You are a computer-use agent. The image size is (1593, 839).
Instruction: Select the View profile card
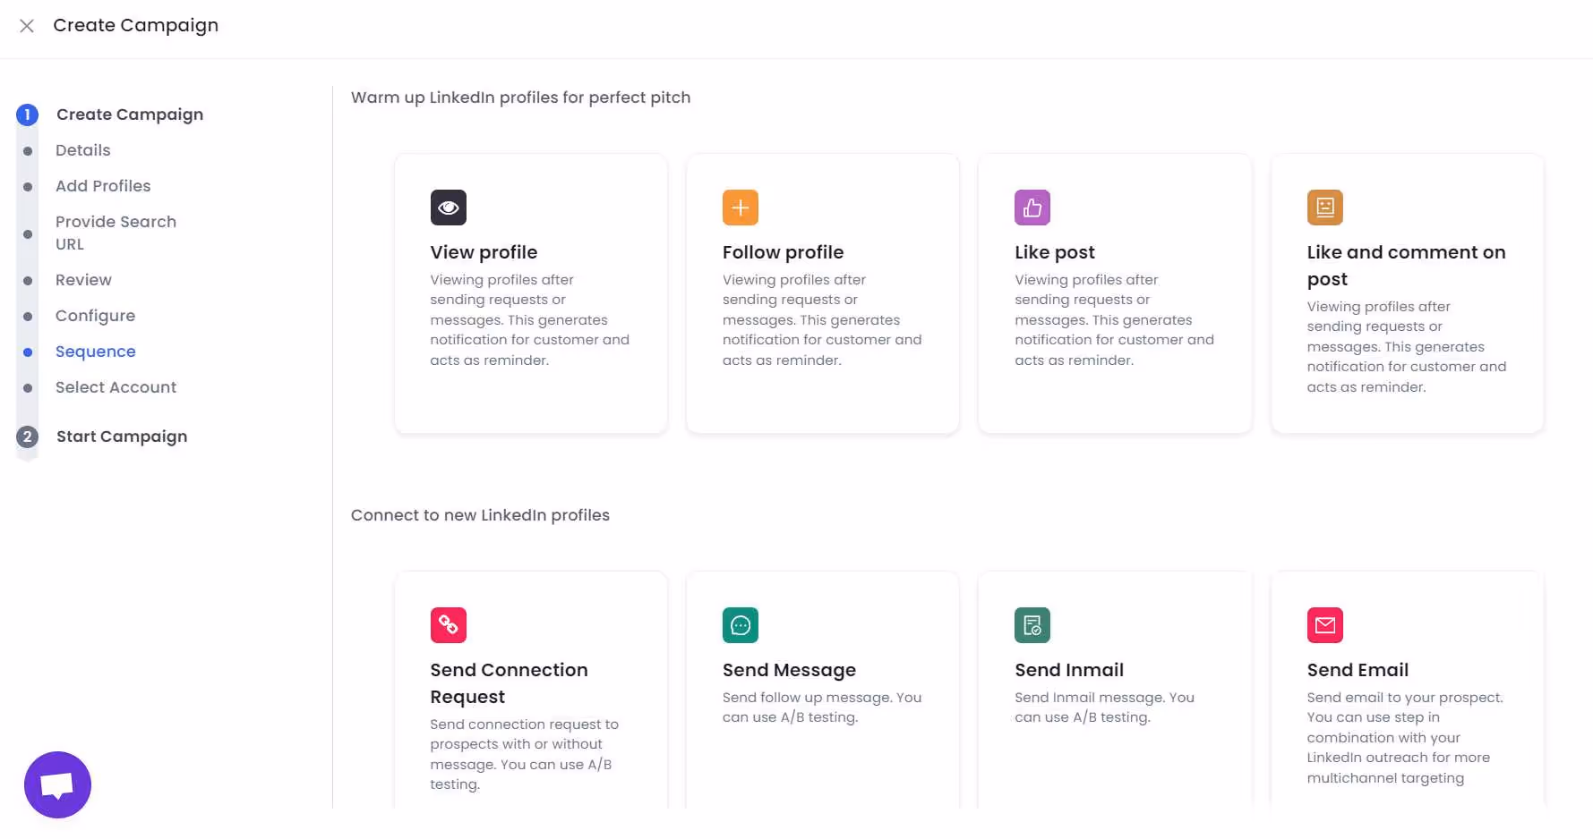(x=530, y=293)
